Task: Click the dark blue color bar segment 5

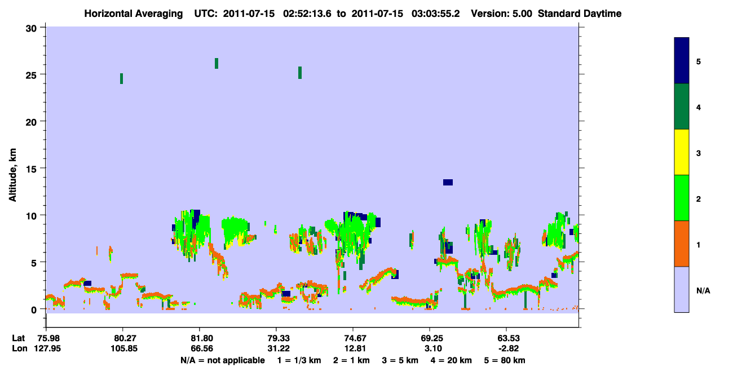Action: (x=682, y=60)
